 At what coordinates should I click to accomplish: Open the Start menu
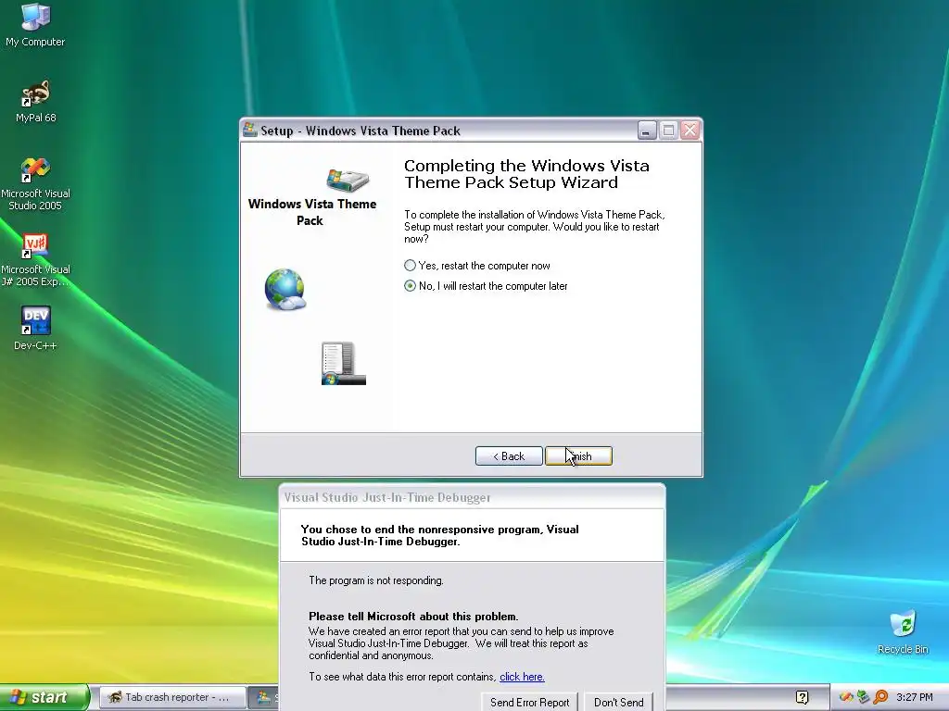click(x=44, y=697)
